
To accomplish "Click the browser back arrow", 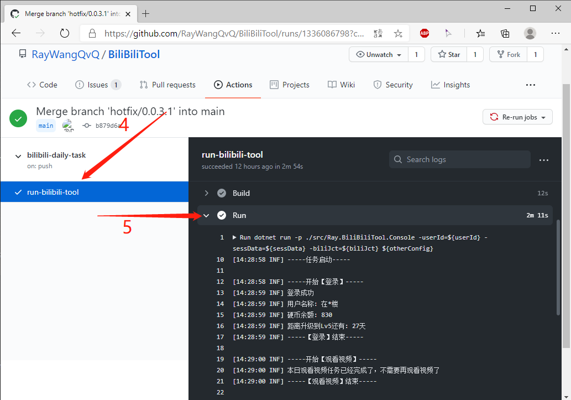I will pos(16,33).
